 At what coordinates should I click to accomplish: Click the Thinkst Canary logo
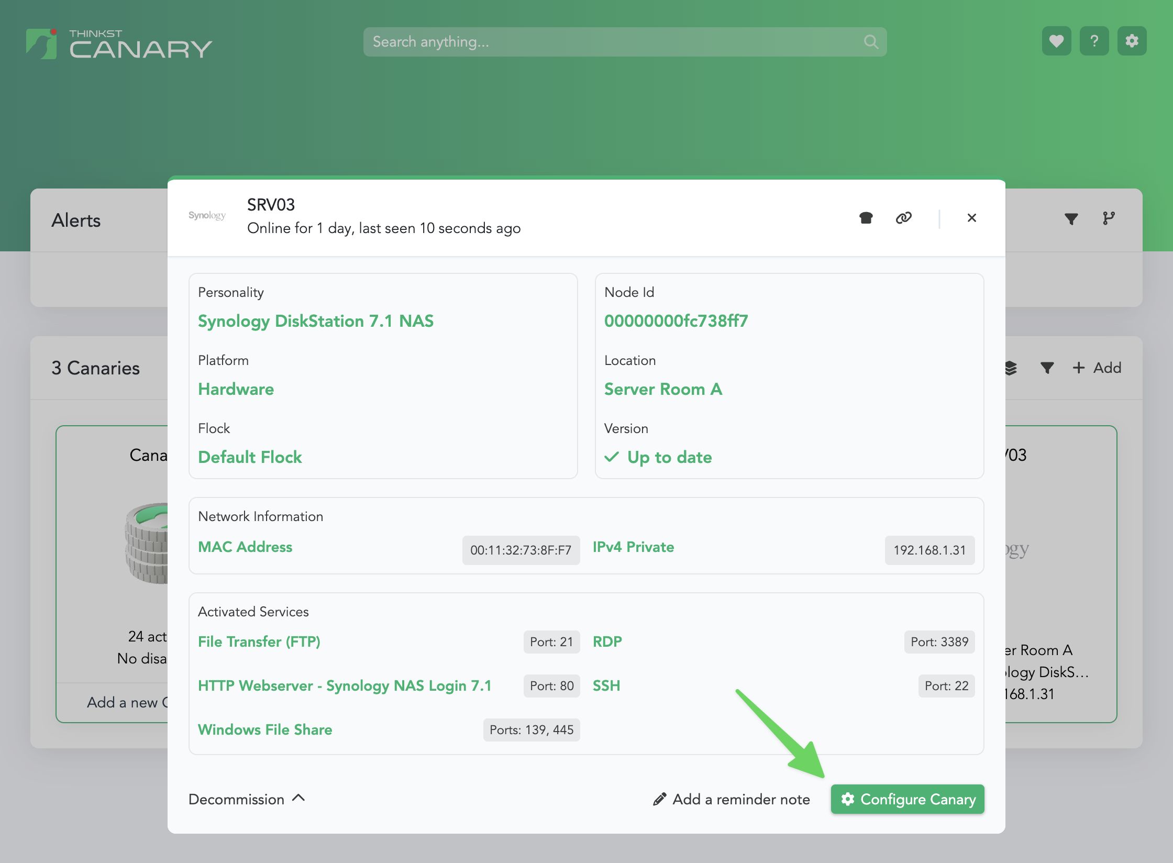(x=119, y=44)
